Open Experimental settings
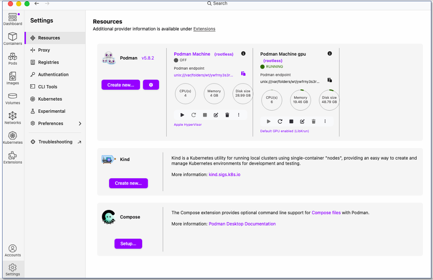 [x=55, y=111]
